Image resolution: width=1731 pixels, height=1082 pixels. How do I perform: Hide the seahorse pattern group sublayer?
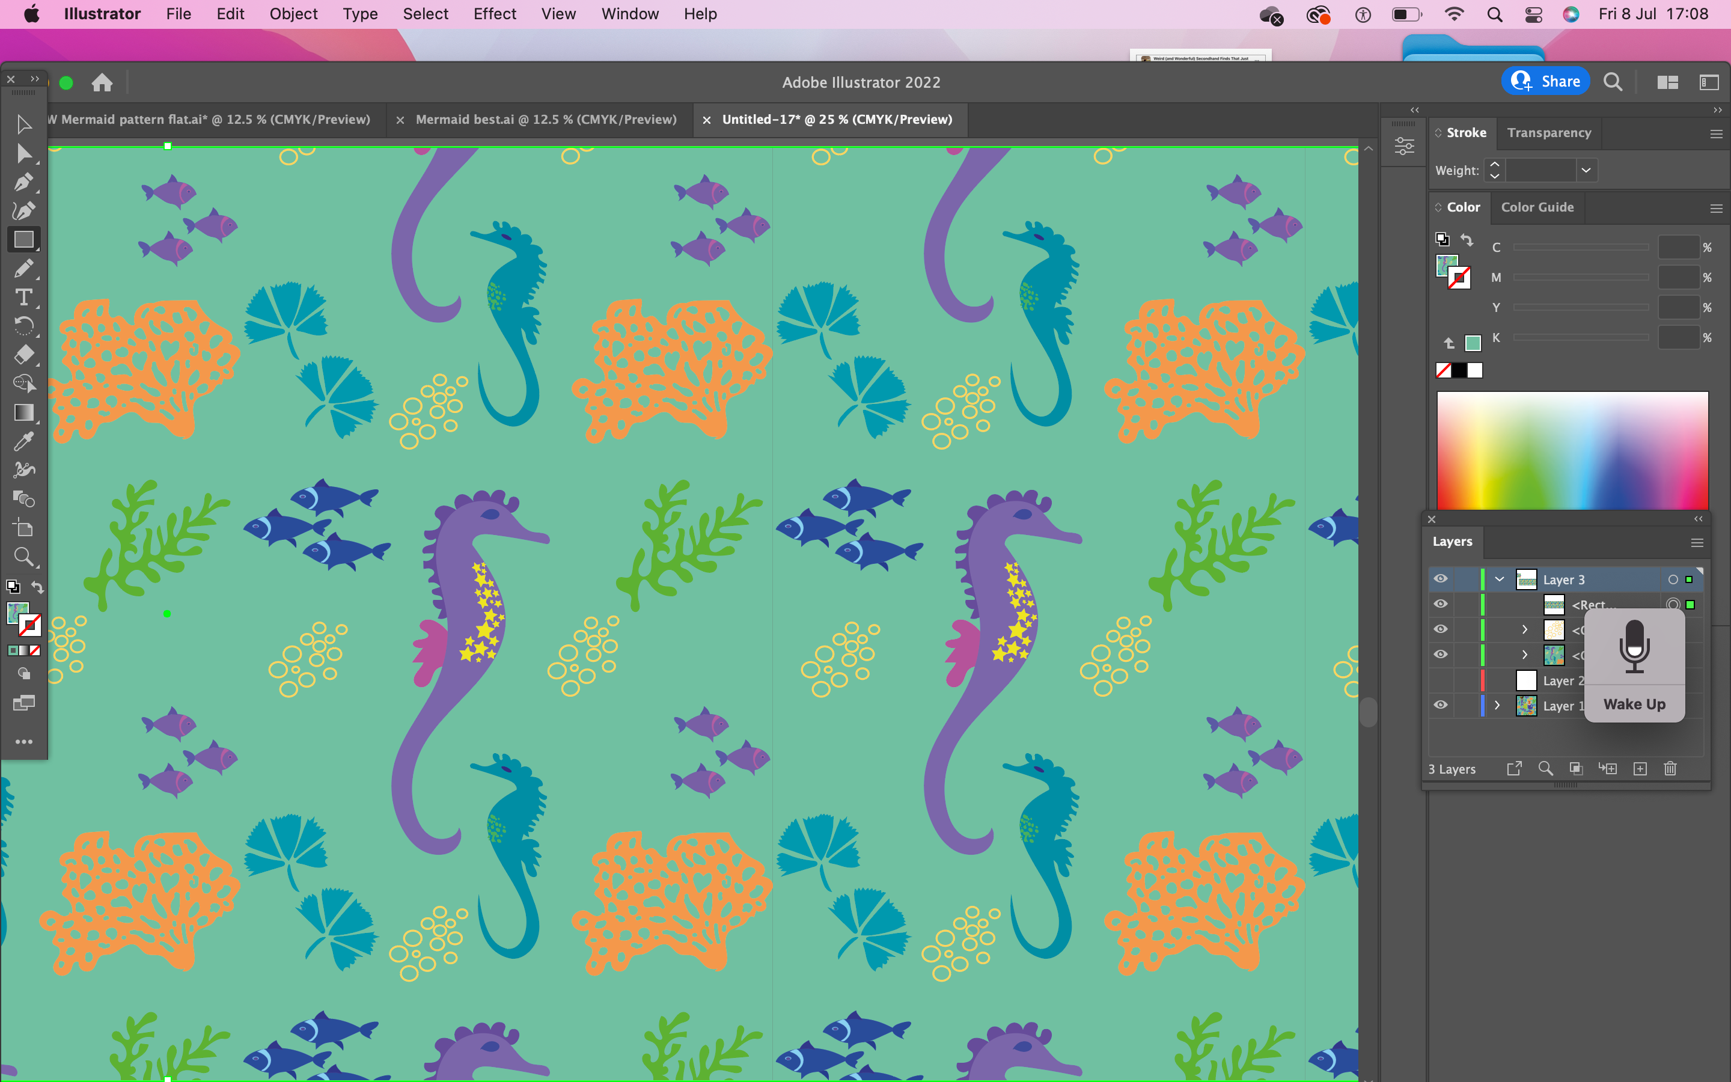(x=1441, y=654)
